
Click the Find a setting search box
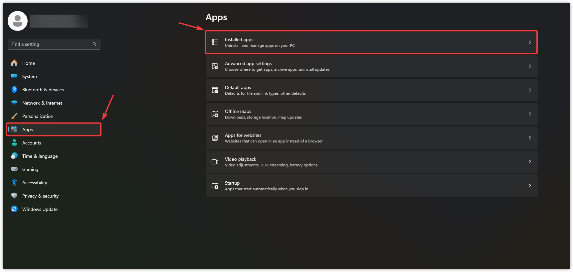tap(50, 44)
